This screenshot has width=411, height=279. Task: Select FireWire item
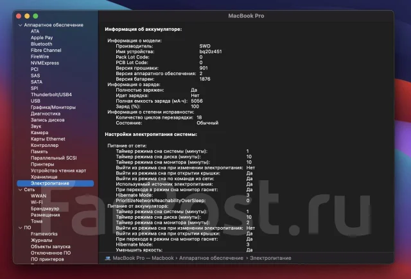point(40,56)
